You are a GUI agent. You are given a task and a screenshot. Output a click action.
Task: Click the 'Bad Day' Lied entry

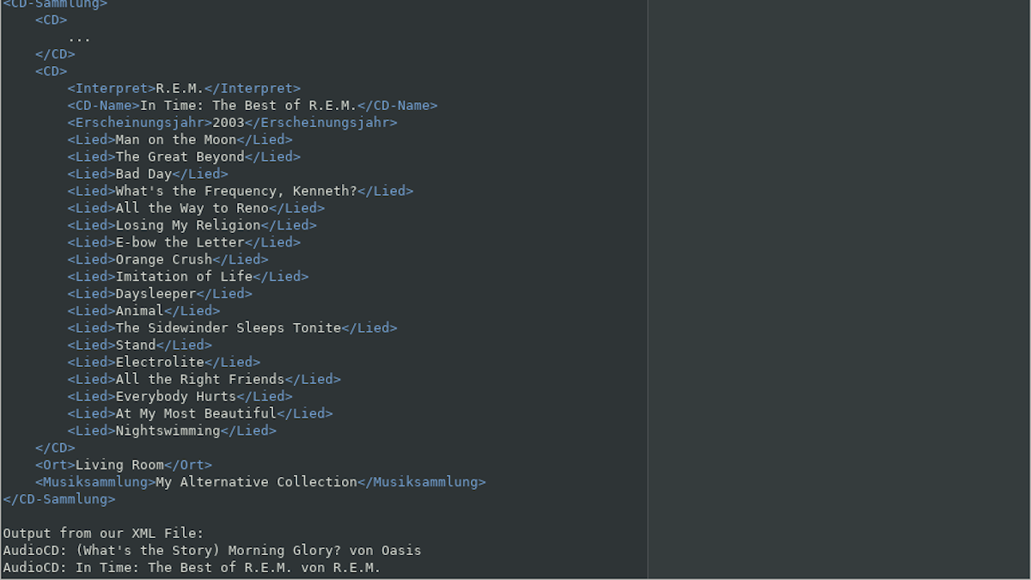(x=148, y=174)
